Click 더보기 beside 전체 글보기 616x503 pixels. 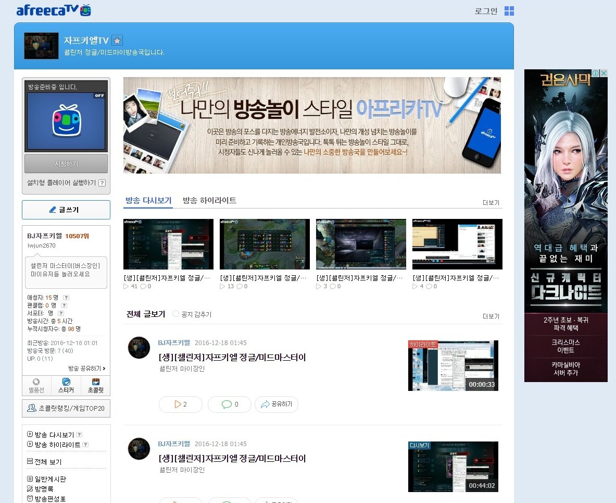[x=491, y=316]
